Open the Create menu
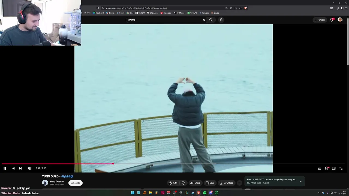The image size is (349, 196). [320, 20]
